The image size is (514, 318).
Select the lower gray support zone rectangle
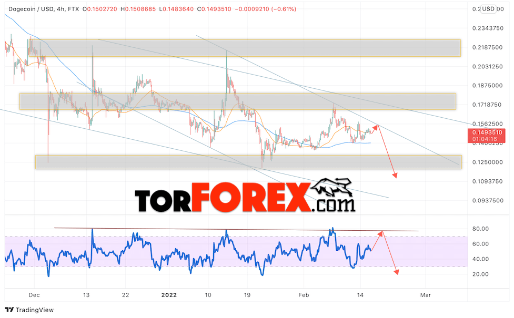[x=248, y=162]
